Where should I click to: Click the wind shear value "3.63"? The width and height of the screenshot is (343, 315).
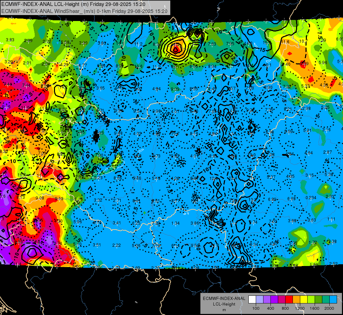pos(312,220)
